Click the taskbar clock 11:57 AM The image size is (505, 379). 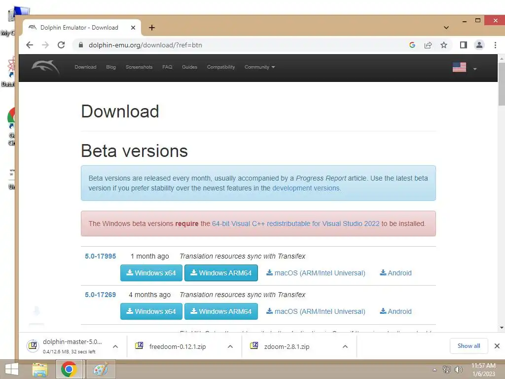coord(483,370)
